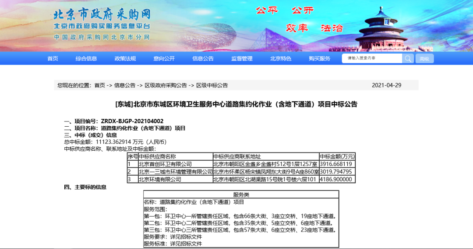Click the 服务类 table header
Viewport: 473px width, 249px height.
click(241, 195)
